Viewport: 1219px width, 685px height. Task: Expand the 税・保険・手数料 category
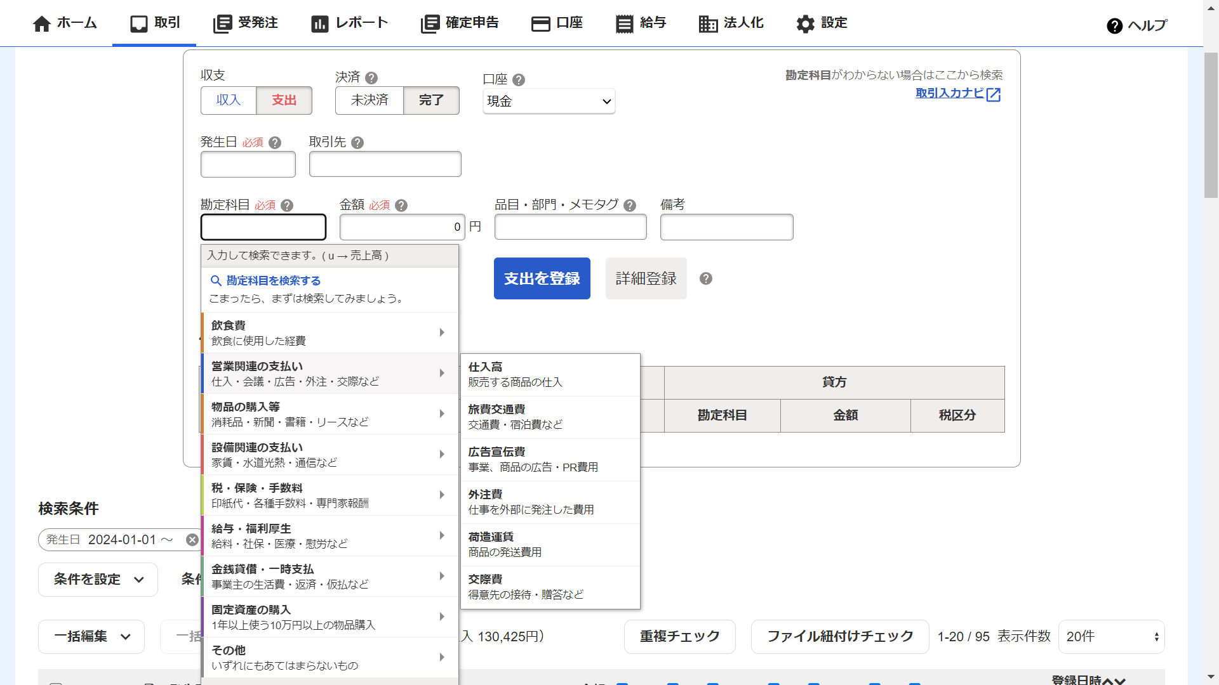tap(330, 495)
